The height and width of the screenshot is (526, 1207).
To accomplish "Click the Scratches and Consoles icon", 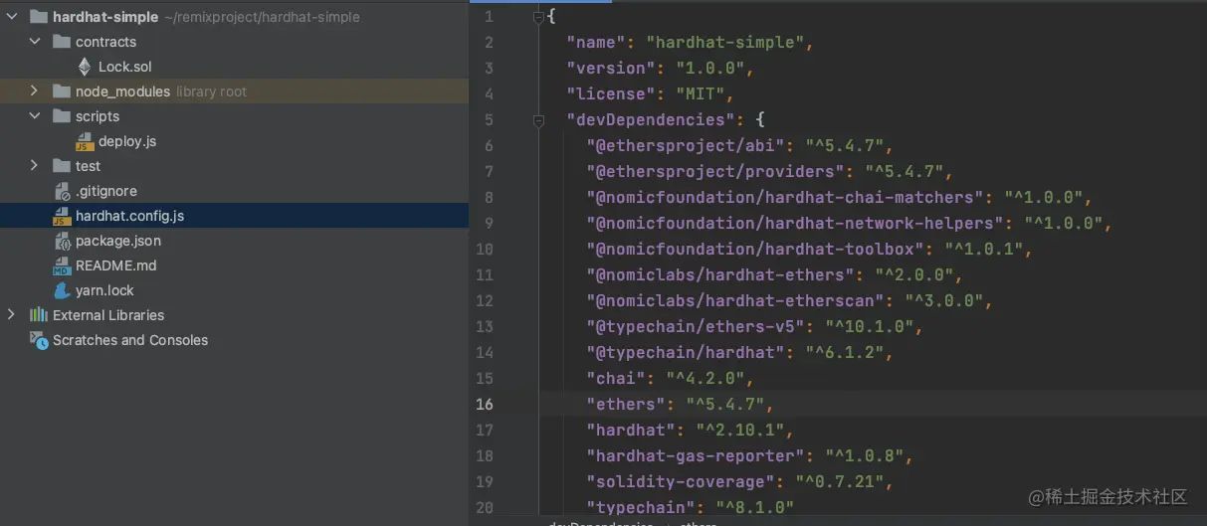I will point(39,340).
